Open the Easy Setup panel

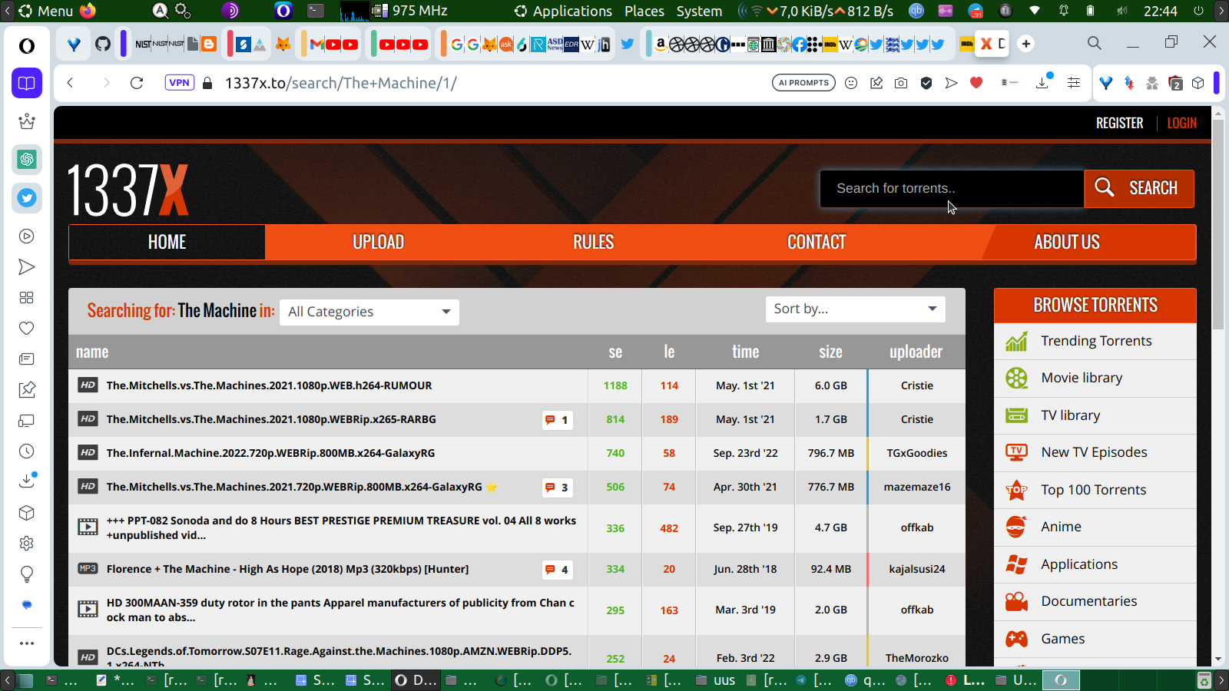point(1074,83)
